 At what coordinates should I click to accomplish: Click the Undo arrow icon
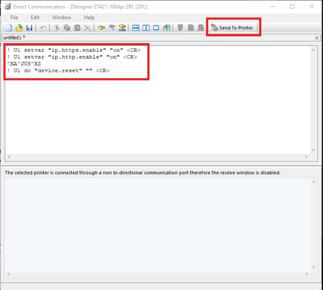[x=43, y=28]
